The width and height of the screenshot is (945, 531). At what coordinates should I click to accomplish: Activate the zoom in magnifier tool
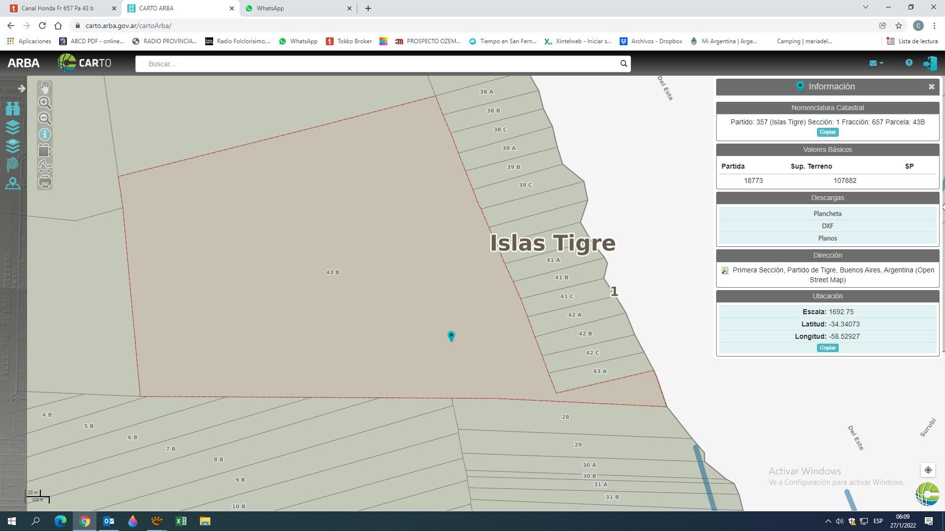point(45,103)
